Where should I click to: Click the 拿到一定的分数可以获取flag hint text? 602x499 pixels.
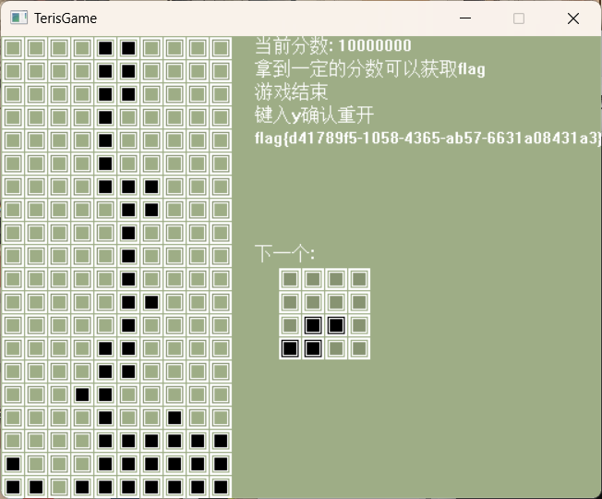click(369, 69)
